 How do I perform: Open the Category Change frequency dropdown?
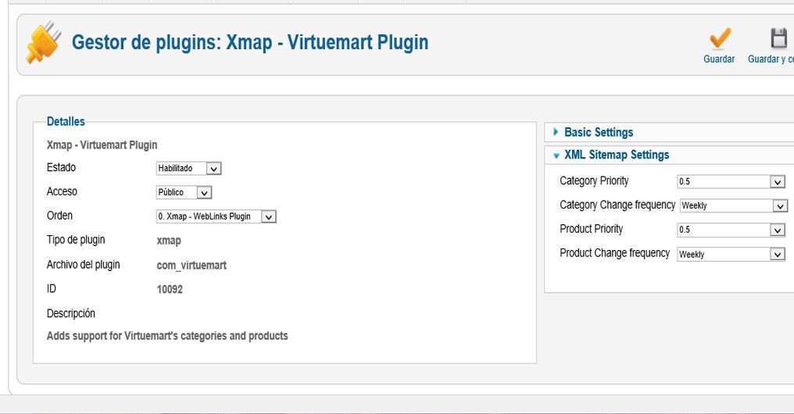[733, 205]
